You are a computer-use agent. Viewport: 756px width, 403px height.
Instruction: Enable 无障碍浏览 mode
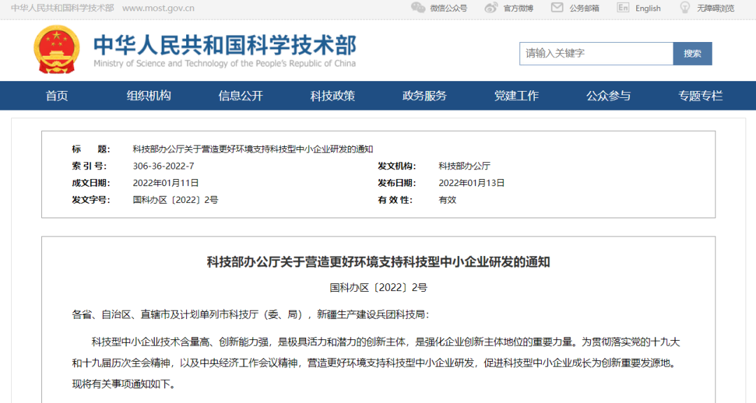click(x=715, y=8)
